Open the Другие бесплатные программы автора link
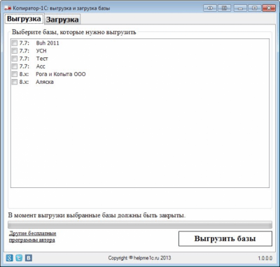Viewport: 280px width, 267px height. click(x=32, y=236)
